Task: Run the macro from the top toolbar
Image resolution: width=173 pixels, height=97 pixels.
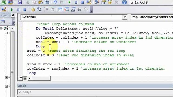Action: click(x=69, y=2)
